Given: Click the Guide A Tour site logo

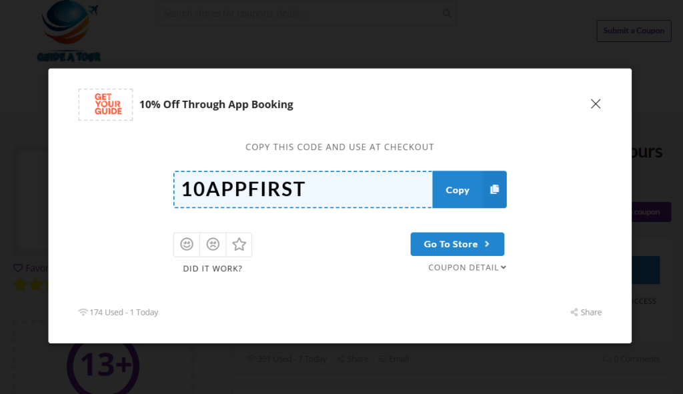Looking at the screenshot, I should coord(69,31).
